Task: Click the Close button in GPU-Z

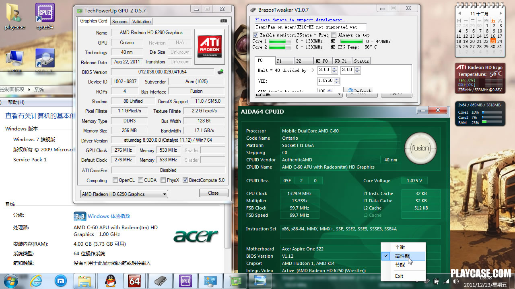Action: click(213, 193)
